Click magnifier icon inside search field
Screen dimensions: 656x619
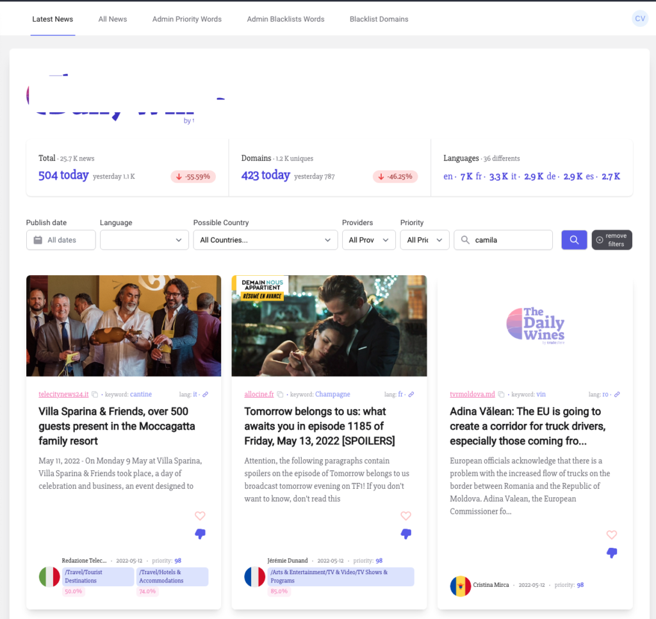pos(465,240)
